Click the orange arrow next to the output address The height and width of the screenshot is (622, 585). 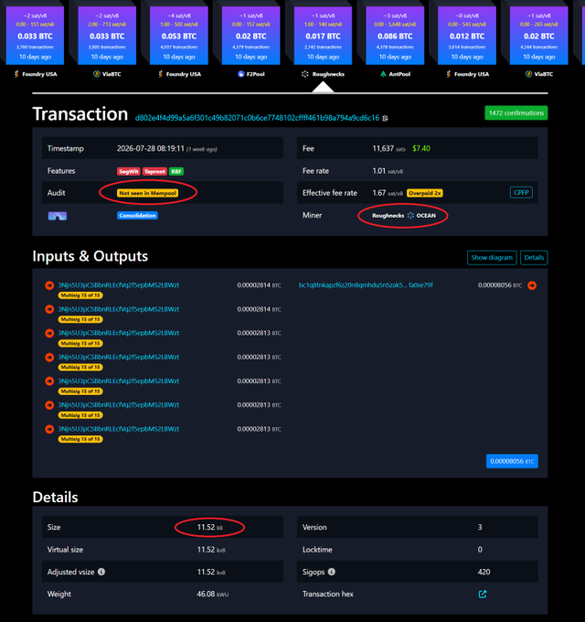coord(532,285)
